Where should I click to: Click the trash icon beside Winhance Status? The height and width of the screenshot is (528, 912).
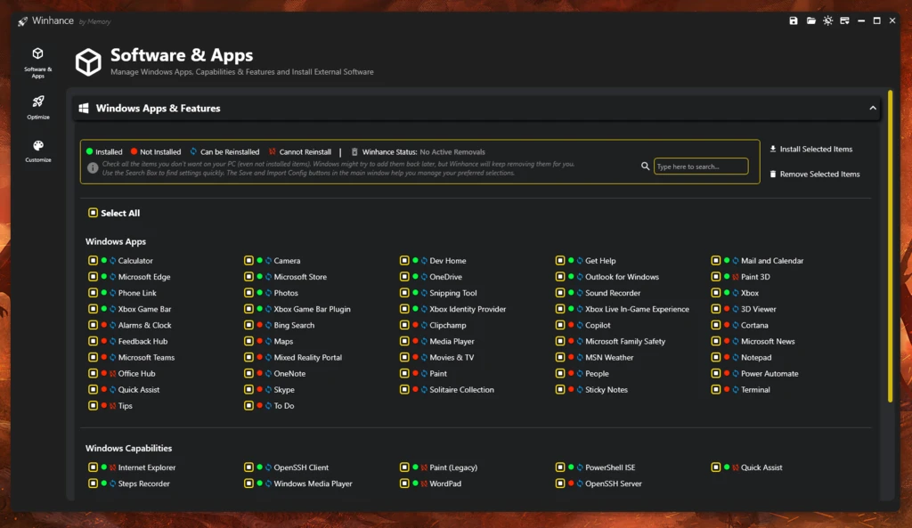tap(354, 151)
